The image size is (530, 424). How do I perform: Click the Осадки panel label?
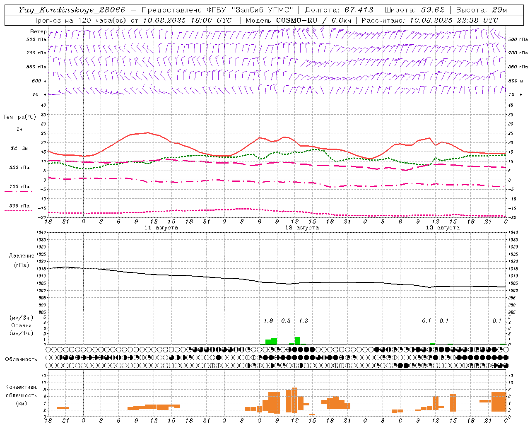tap(22, 325)
